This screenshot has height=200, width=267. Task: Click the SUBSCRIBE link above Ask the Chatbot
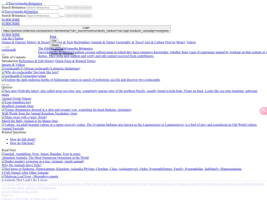11,35
